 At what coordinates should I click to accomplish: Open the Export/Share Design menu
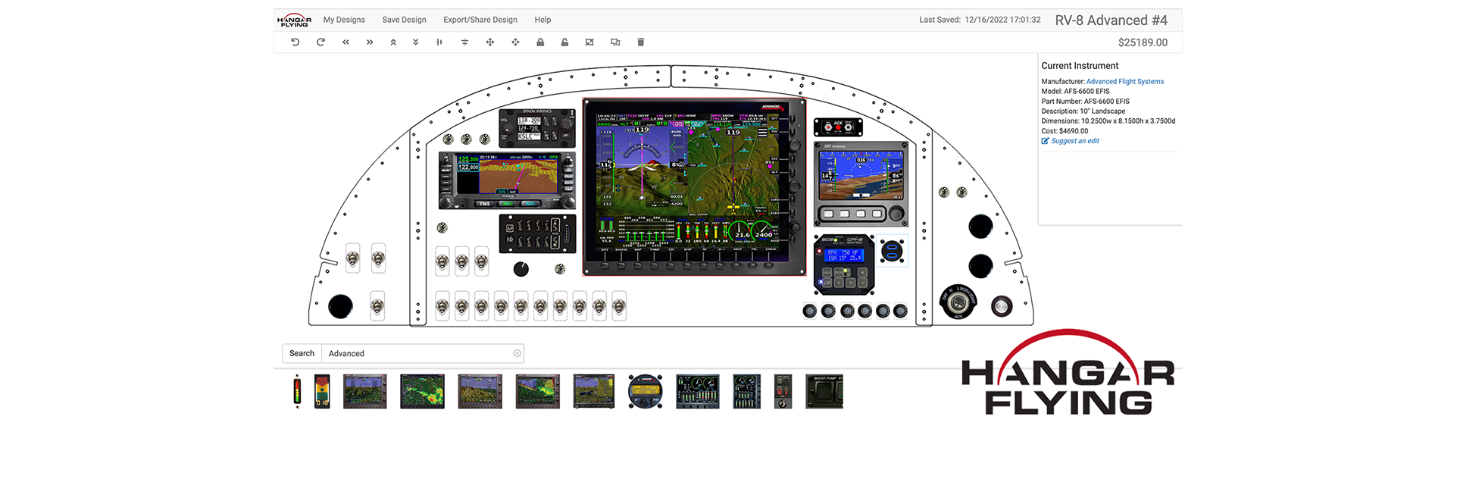480,20
